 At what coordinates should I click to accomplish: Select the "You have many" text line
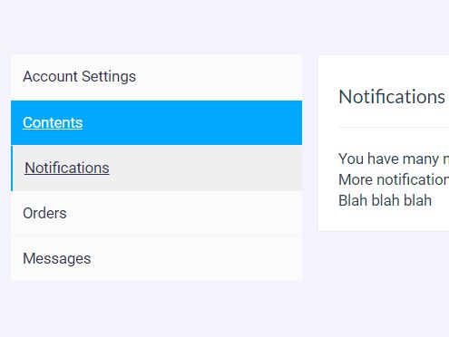pos(394,159)
